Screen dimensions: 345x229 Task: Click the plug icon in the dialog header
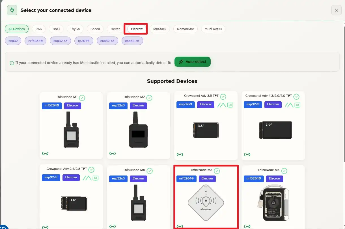tap(12, 10)
